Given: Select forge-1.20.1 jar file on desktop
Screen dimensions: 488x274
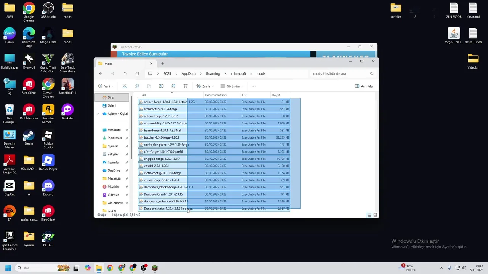Looking at the screenshot, I should click(x=454, y=36).
